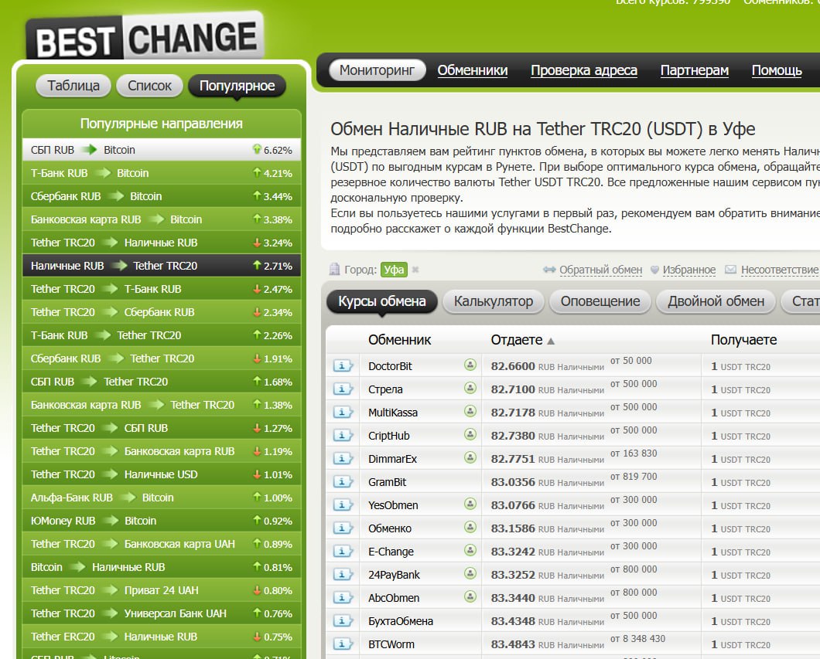Open Обменники in the top menu
This screenshot has height=659, width=820.
click(x=472, y=70)
